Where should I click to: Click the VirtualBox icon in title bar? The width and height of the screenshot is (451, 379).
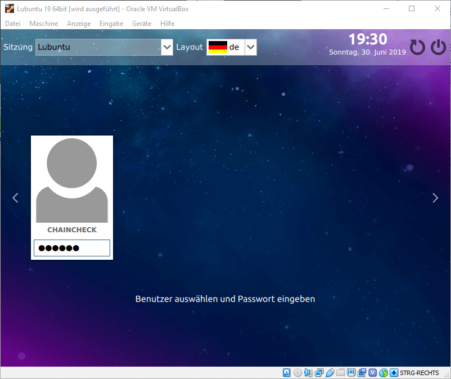(x=10, y=8)
